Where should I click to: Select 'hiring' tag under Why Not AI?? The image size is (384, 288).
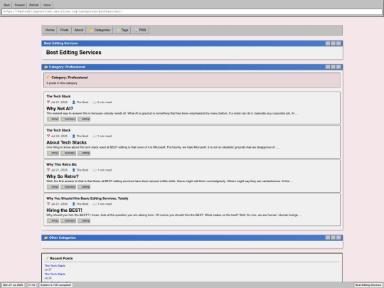coord(53,119)
